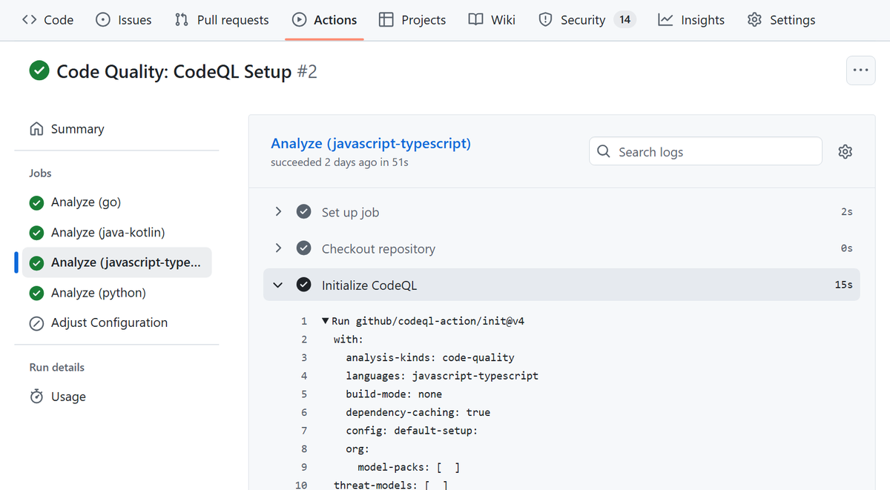
Task: Click the green check next to Analyze (go)
Action: [36, 202]
